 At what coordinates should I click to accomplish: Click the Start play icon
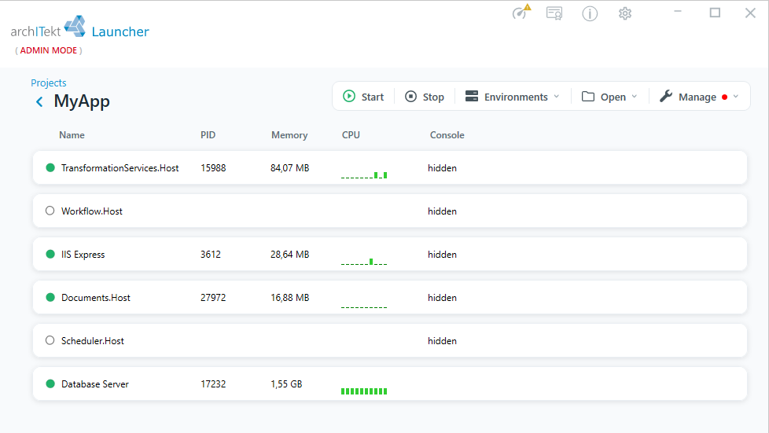[x=348, y=96]
